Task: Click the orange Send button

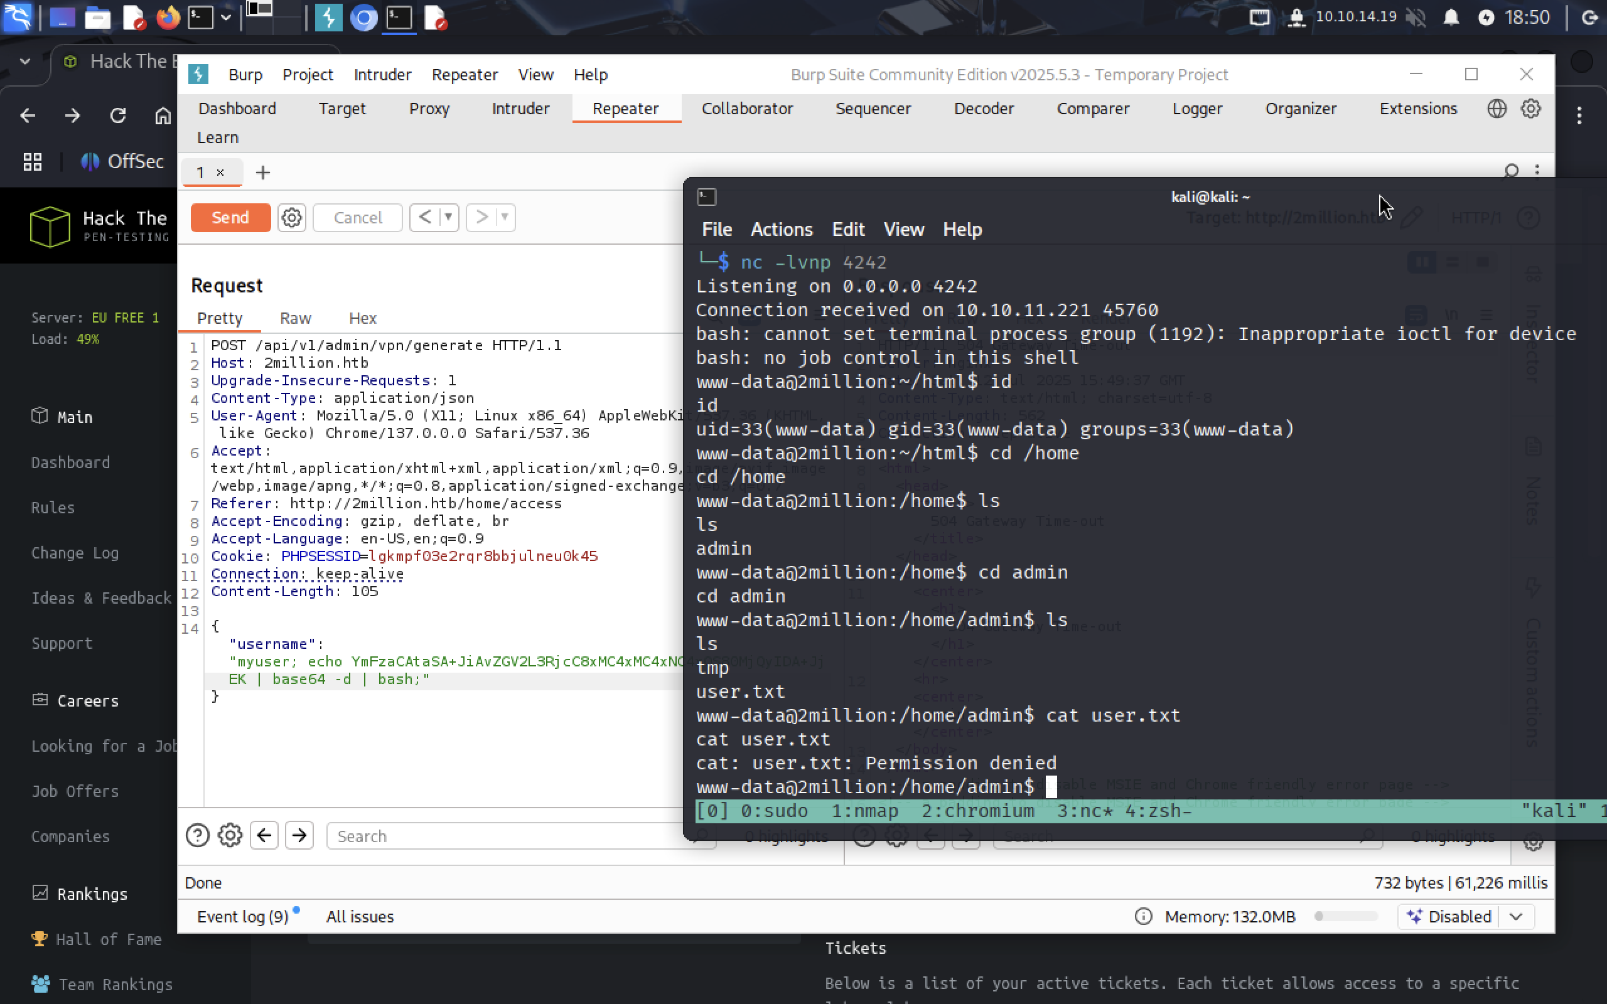Action: point(230,217)
